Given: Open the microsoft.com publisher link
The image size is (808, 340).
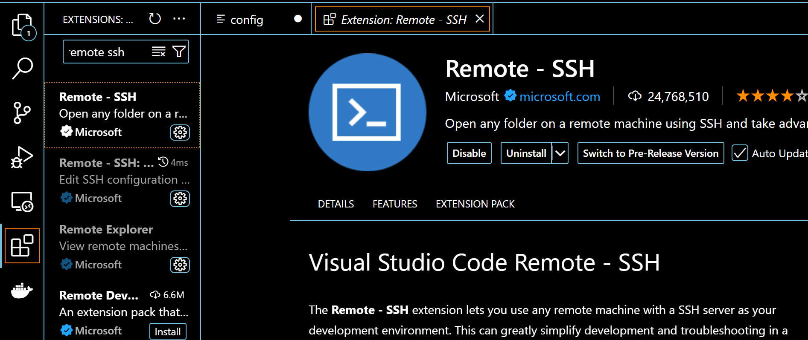Looking at the screenshot, I should pyautogui.click(x=560, y=97).
